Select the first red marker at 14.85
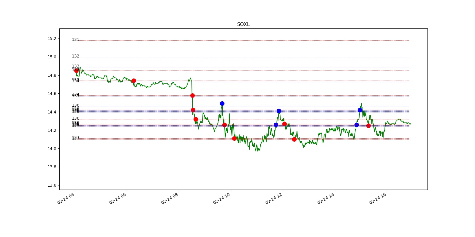 pos(76,71)
